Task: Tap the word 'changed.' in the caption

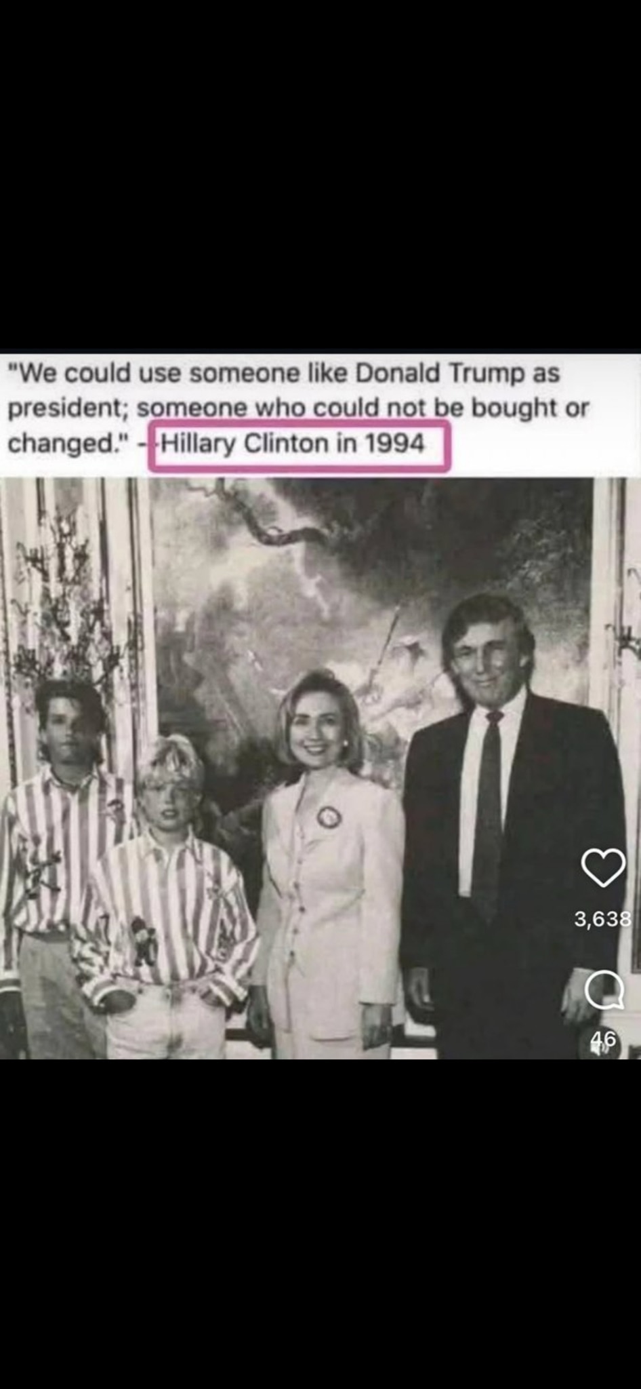Action: 62,444
